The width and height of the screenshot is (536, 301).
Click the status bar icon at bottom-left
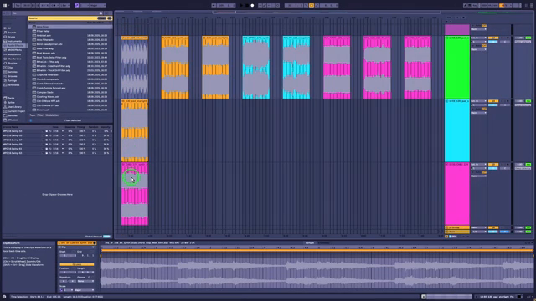pos(4,297)
